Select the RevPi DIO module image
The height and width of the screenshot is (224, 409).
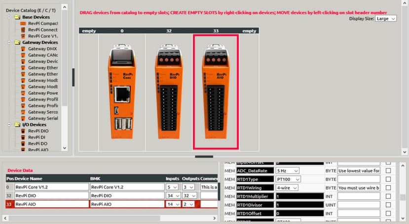(169, 92)
